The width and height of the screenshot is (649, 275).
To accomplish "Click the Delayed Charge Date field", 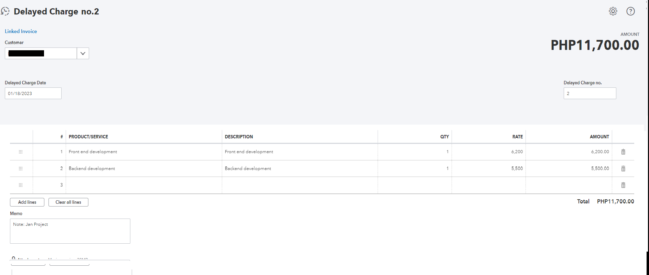I will coord(33,93).
